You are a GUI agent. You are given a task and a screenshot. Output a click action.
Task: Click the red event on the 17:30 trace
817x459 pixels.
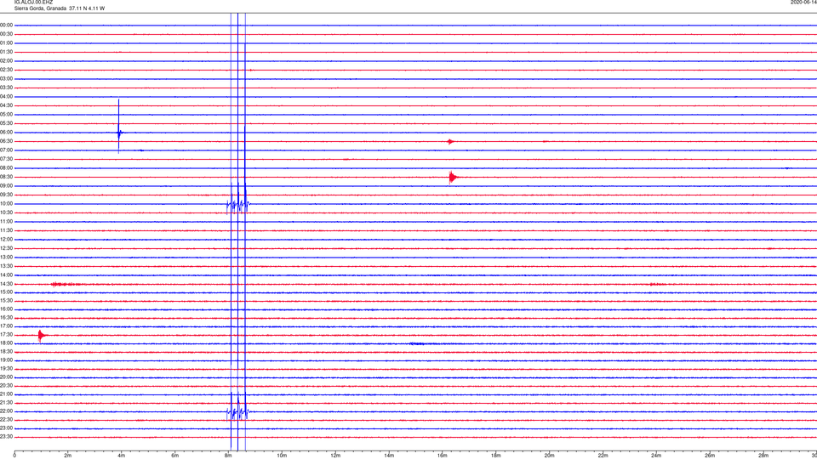43,336
